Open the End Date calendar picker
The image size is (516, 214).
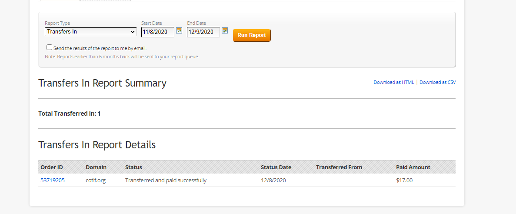tap(225, 31)
